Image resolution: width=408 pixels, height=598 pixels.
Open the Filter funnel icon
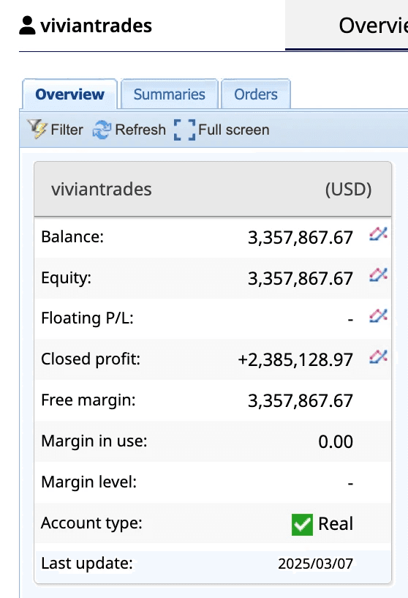pyautogui.click(x=37, y=129)
